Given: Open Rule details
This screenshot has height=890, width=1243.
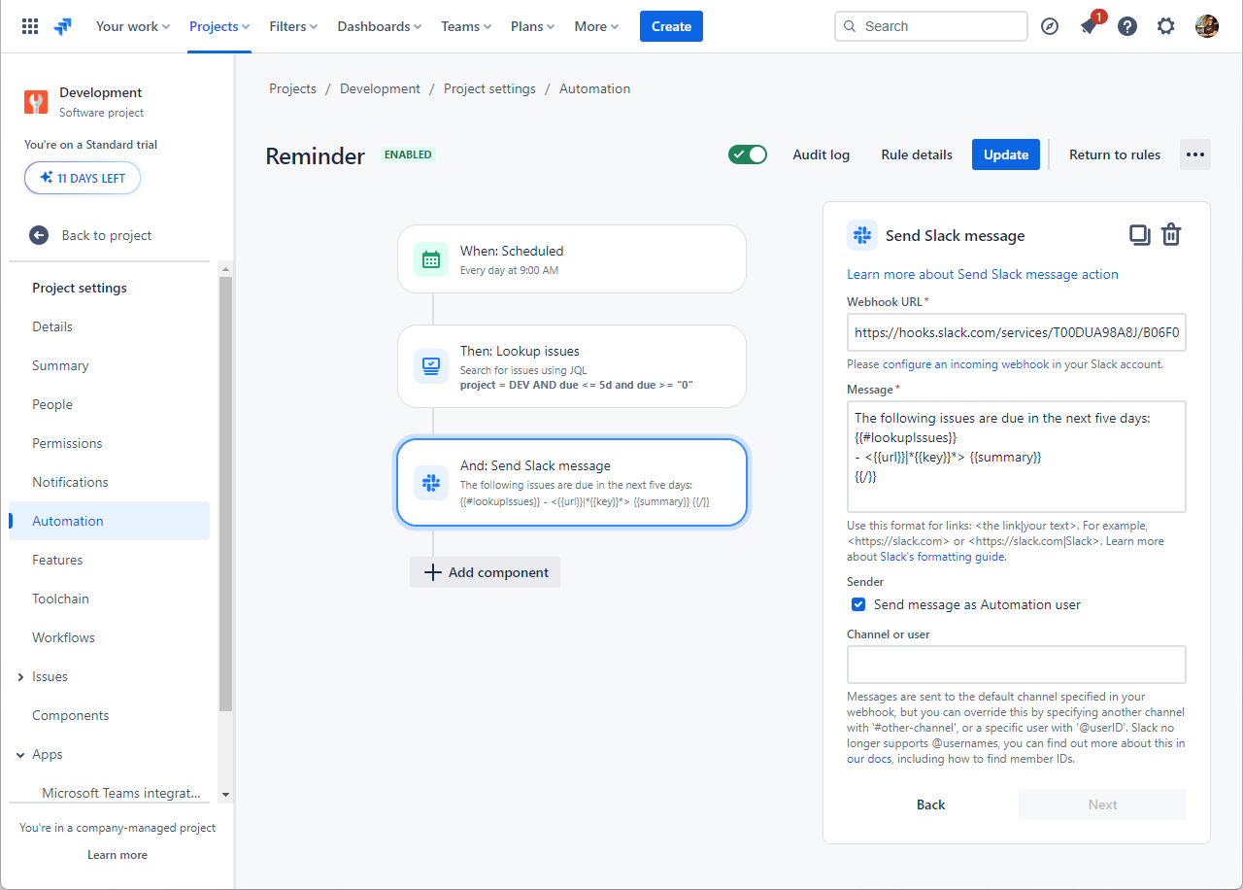Looking at the screenshot, I should (x=916, y=154).
